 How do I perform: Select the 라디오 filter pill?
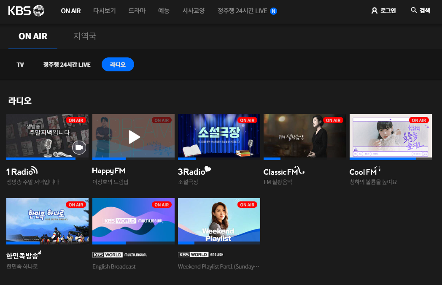point(118,64)
